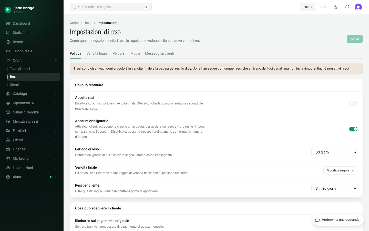Open notifications bell
The width and height of the screenshot is (369, 231).
click(x=347, y=7)
